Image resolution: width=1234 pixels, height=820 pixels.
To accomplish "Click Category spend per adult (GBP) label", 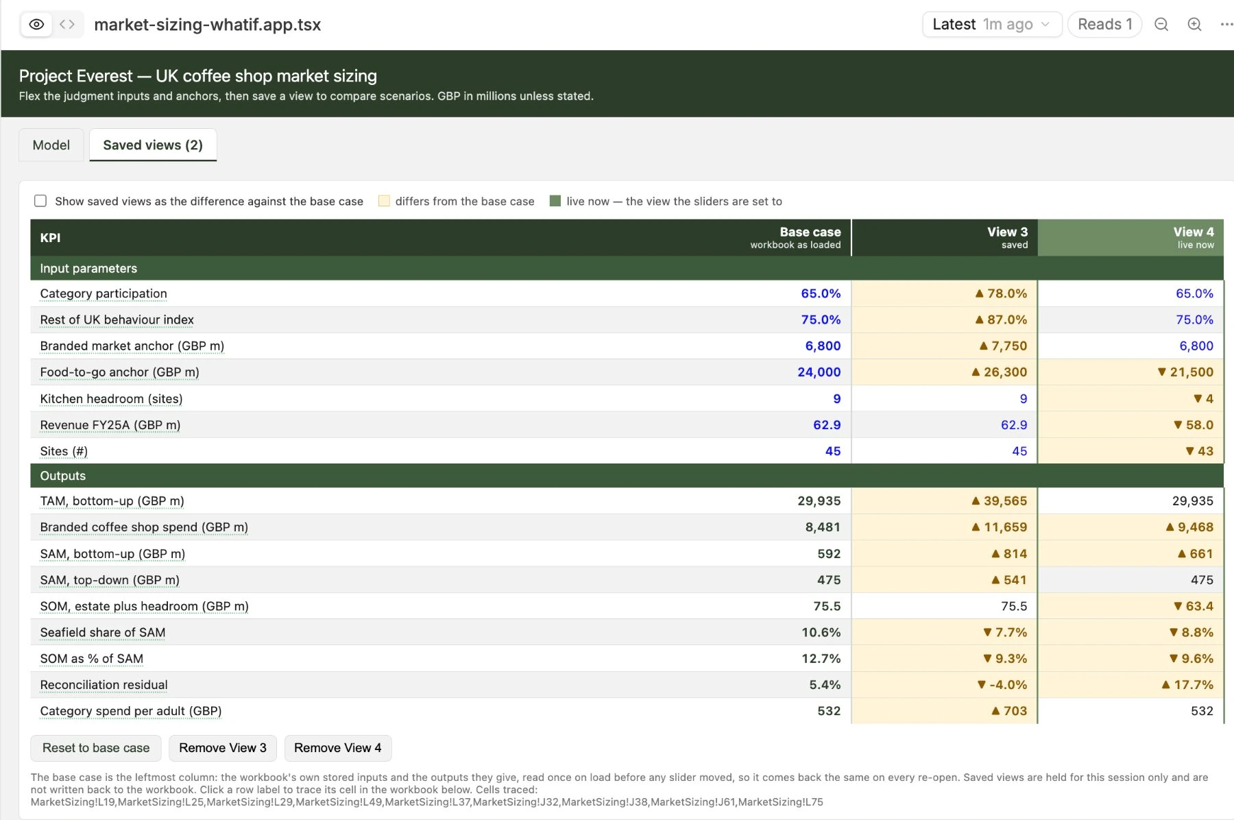I will pyautogui.click(x=131, y=711).
